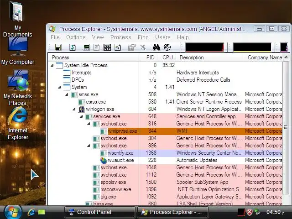Open the View menu
The width and height of the screenshot is (292, 219).
[x=98, y=37]
